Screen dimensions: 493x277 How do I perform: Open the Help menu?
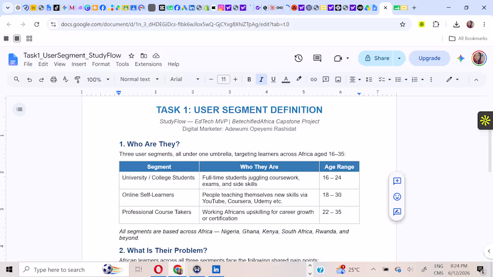173,64
